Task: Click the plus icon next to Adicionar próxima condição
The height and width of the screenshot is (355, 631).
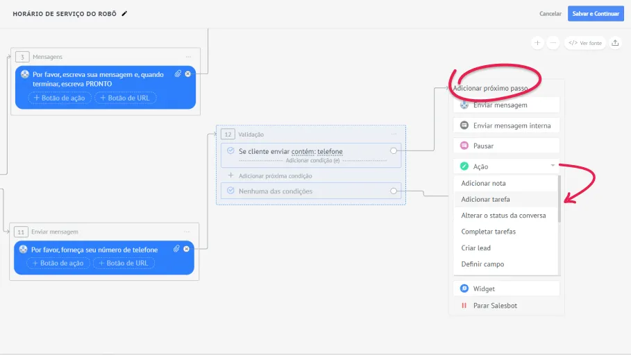Action: (230, 175)
